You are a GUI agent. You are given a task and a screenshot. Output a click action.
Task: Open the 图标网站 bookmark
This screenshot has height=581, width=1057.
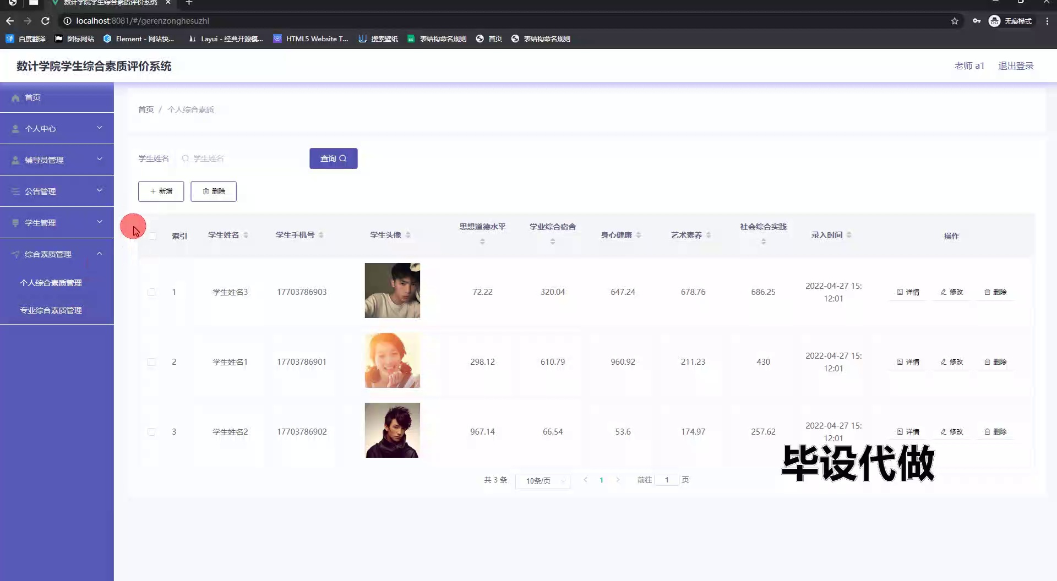75,39
